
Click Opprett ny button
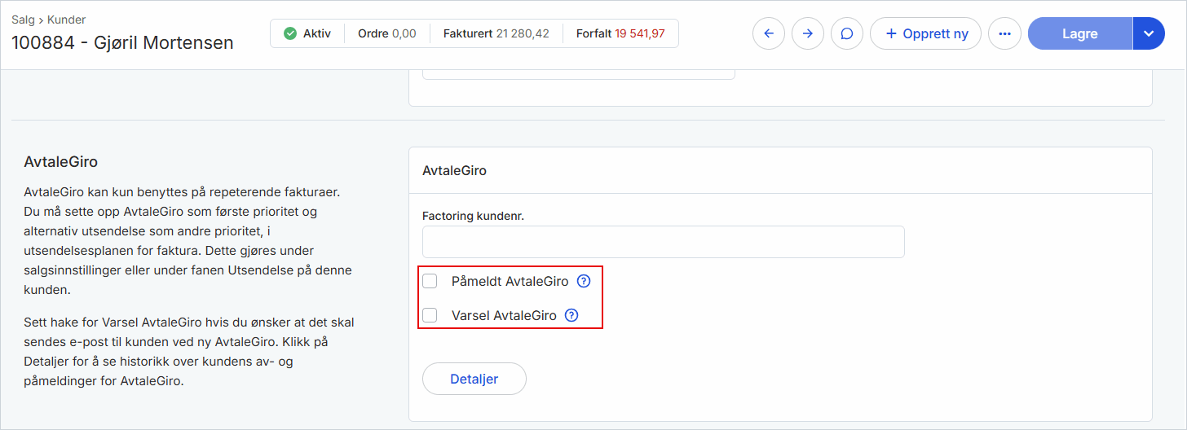[x=925, y=33]
